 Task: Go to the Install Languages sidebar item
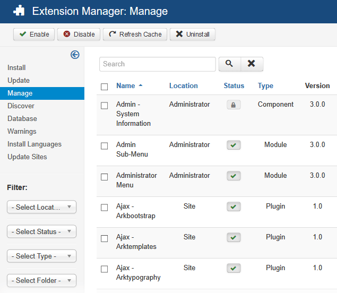[x=34, y=144]
